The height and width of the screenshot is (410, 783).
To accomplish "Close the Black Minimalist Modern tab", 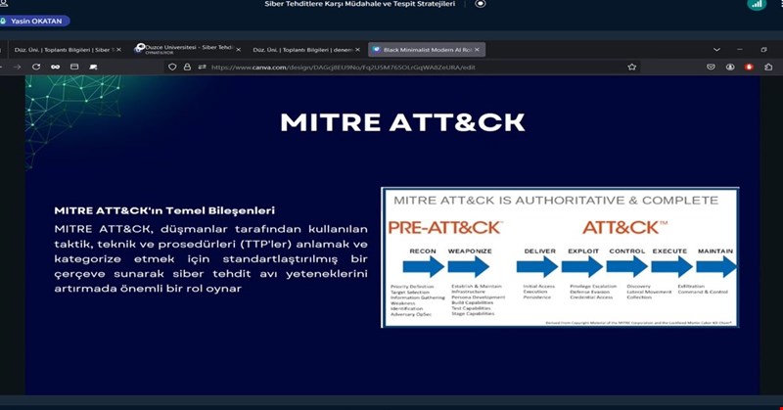I will coord(478,49).
